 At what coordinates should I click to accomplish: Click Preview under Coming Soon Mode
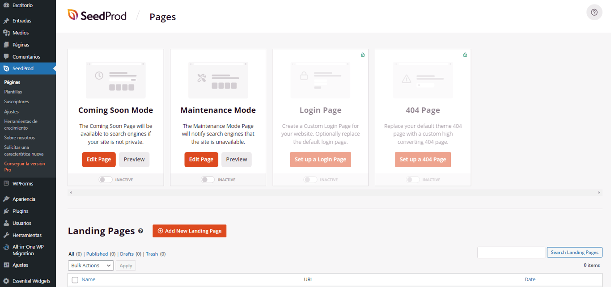click(x=134, y=160)
